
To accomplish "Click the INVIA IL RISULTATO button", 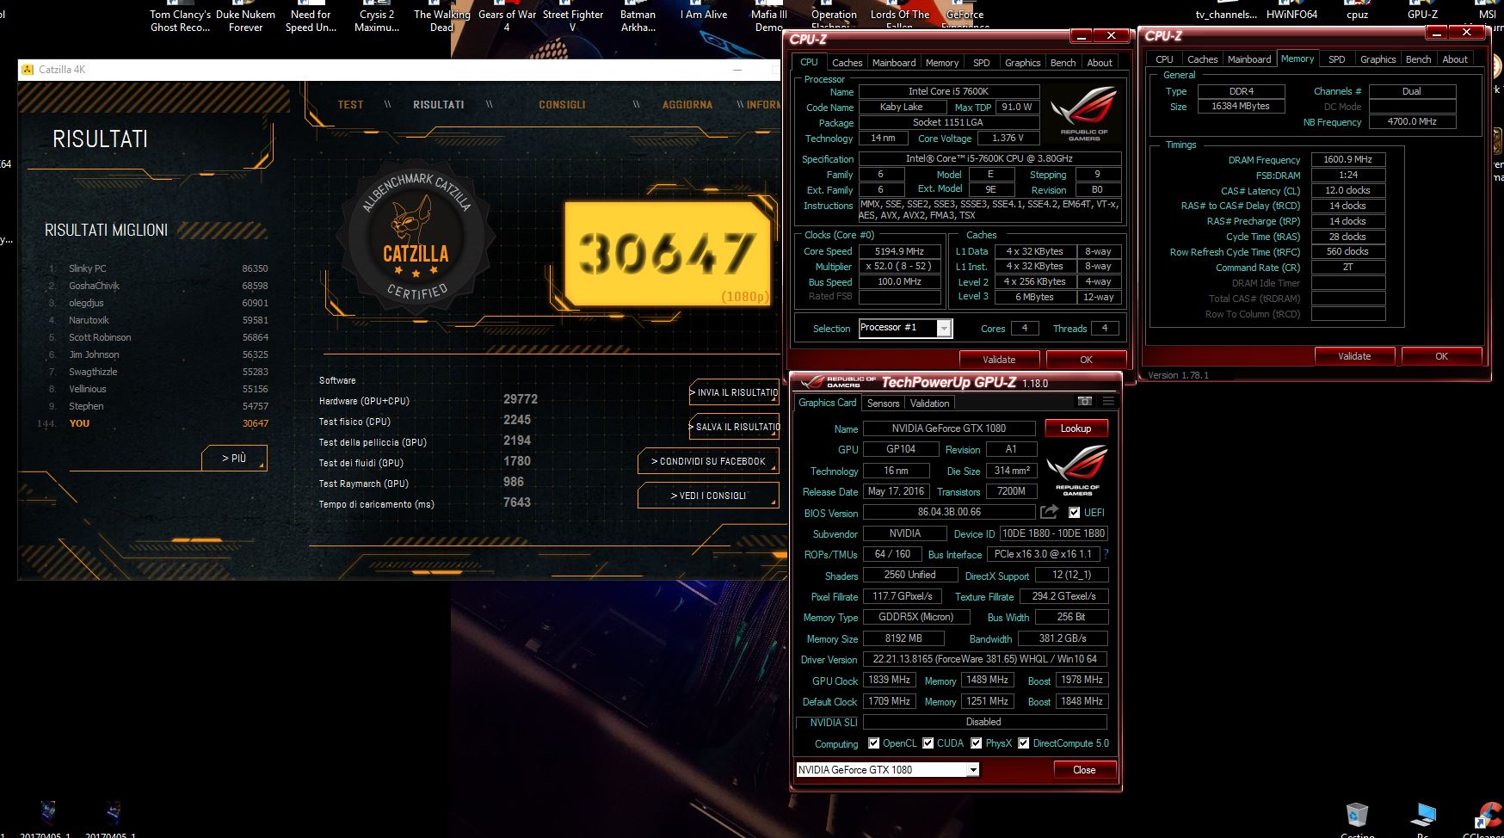I will point(734,392).
